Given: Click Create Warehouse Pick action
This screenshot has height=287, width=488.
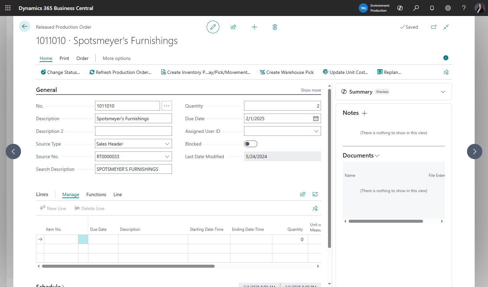Looking at the screenshot, I should (287, 72).
